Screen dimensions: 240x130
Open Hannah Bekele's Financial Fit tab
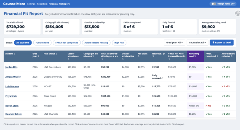[14, 114]
